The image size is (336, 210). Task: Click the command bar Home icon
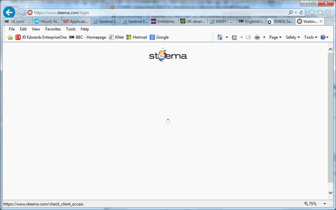[x=220, y=37]
